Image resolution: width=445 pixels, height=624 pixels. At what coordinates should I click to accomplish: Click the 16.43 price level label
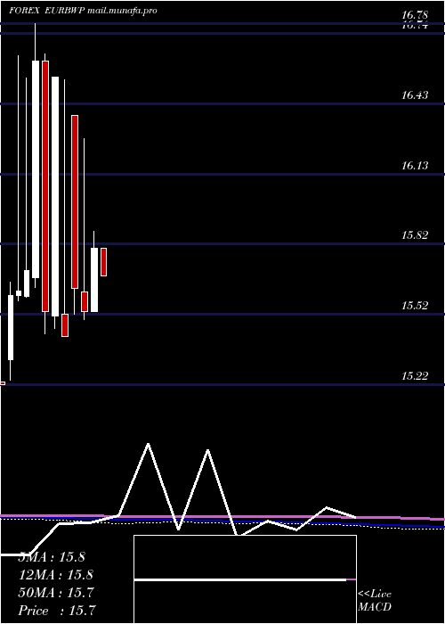point(415,95)
